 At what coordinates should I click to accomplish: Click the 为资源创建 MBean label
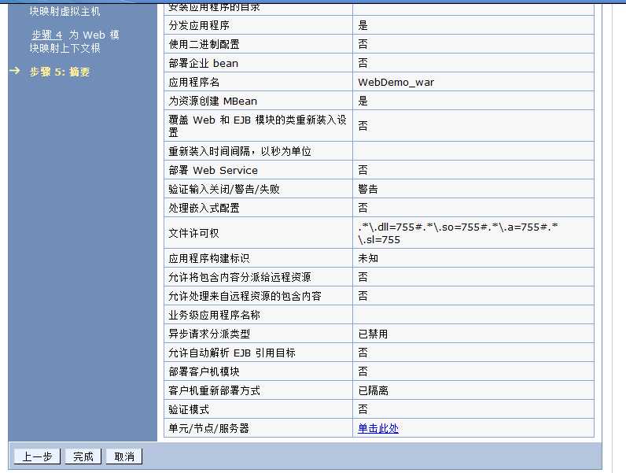(212, 101)
